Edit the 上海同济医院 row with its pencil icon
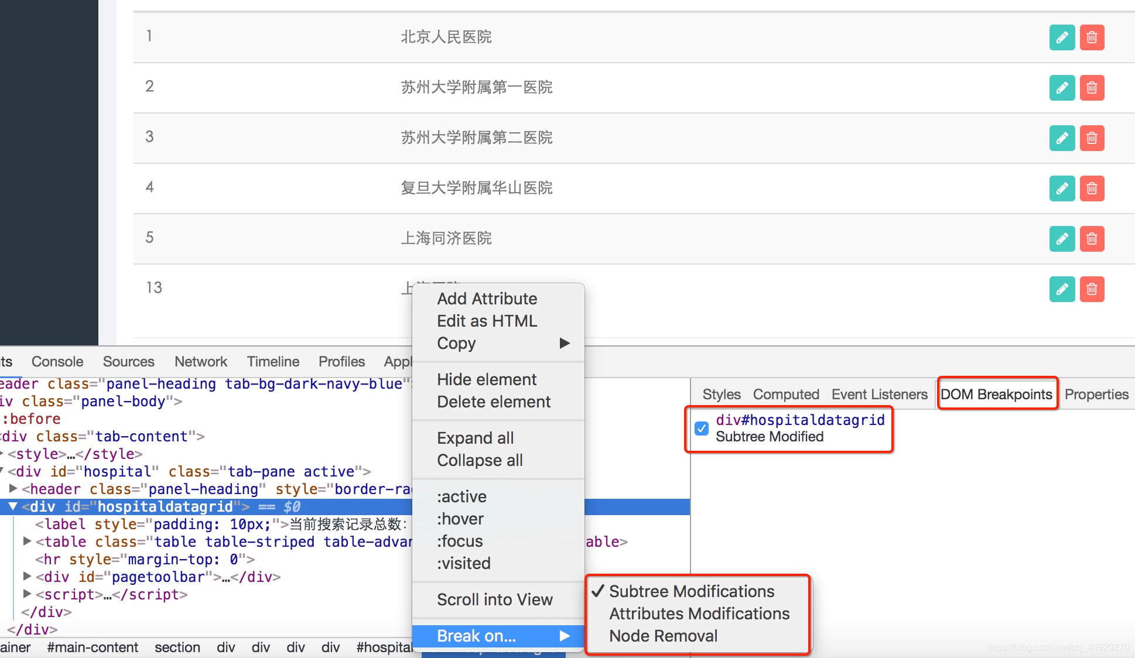 click(1062, 239)
